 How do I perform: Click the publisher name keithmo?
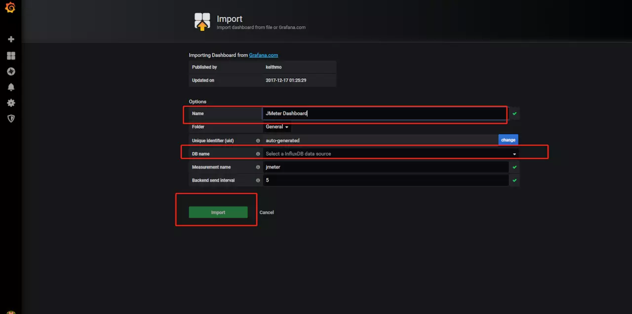(274, 67)
